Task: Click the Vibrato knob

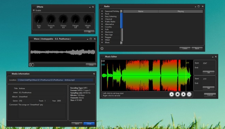Action: (88, 19)
